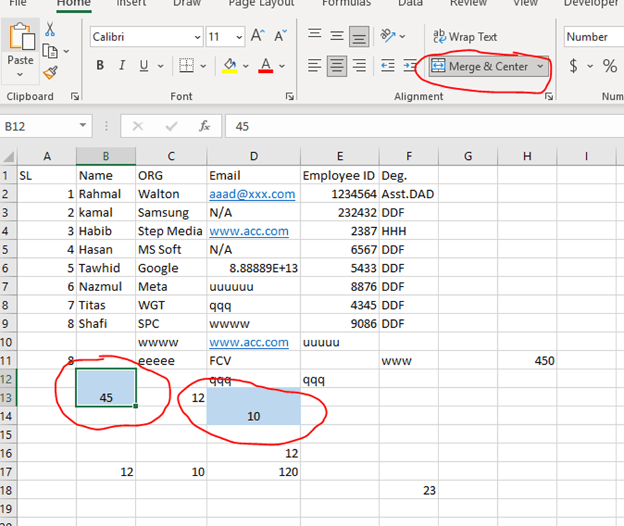Toggle Underline formatting
Screen dimensions: 624x526
[144, 65]
